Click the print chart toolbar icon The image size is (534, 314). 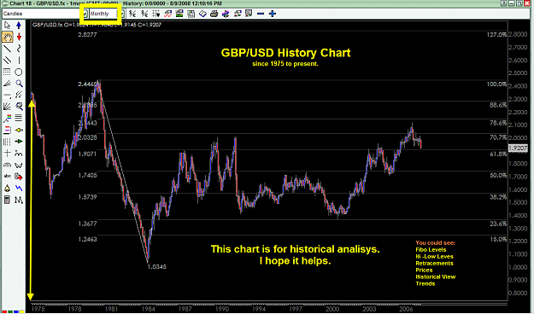tap(214, 14)
